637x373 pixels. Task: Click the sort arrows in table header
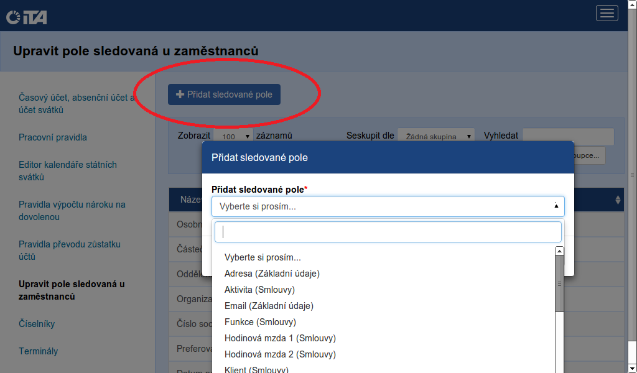618,200
